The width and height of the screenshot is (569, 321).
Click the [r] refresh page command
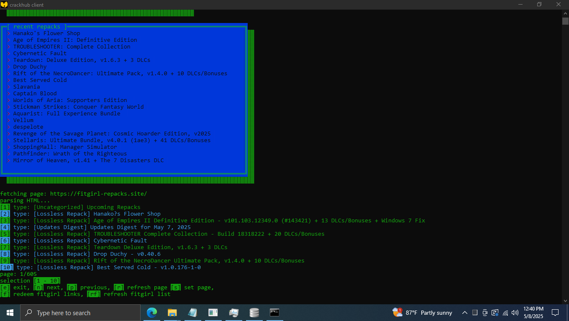click(141, 287)
